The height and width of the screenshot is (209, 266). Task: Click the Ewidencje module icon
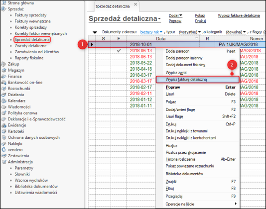[3, 125]
